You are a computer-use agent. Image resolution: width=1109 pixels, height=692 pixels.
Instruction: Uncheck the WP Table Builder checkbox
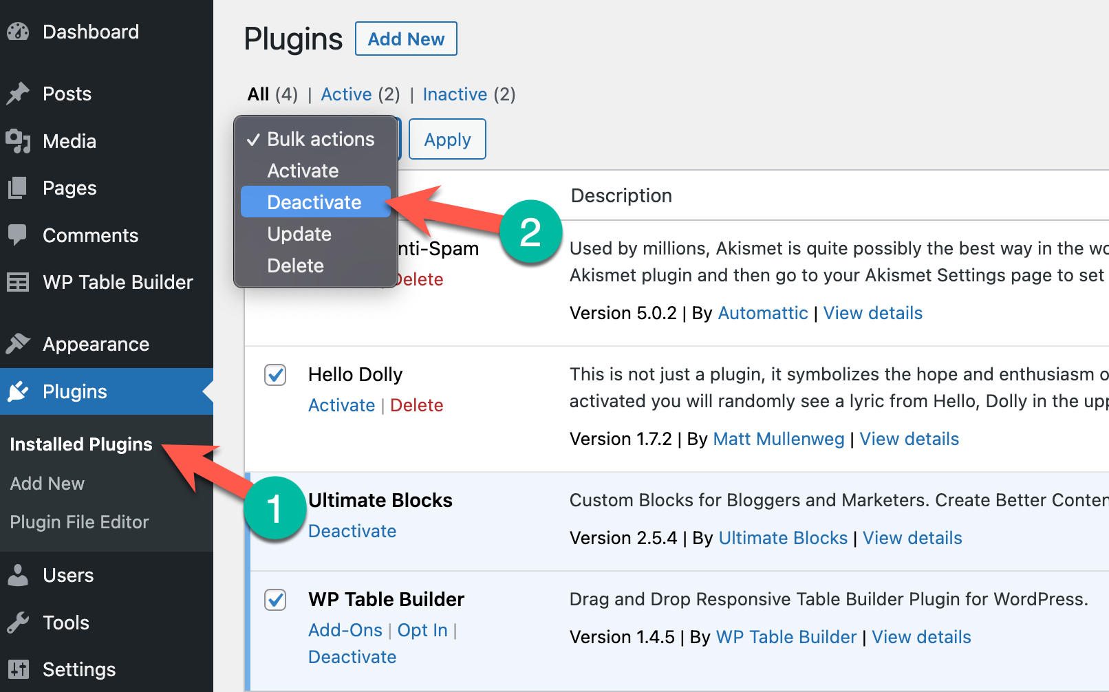coord(275,600)
